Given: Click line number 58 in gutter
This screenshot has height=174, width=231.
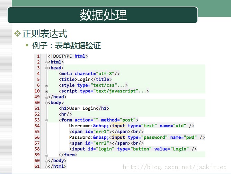Looking at the screenshot, I should (x=37, y=149).
